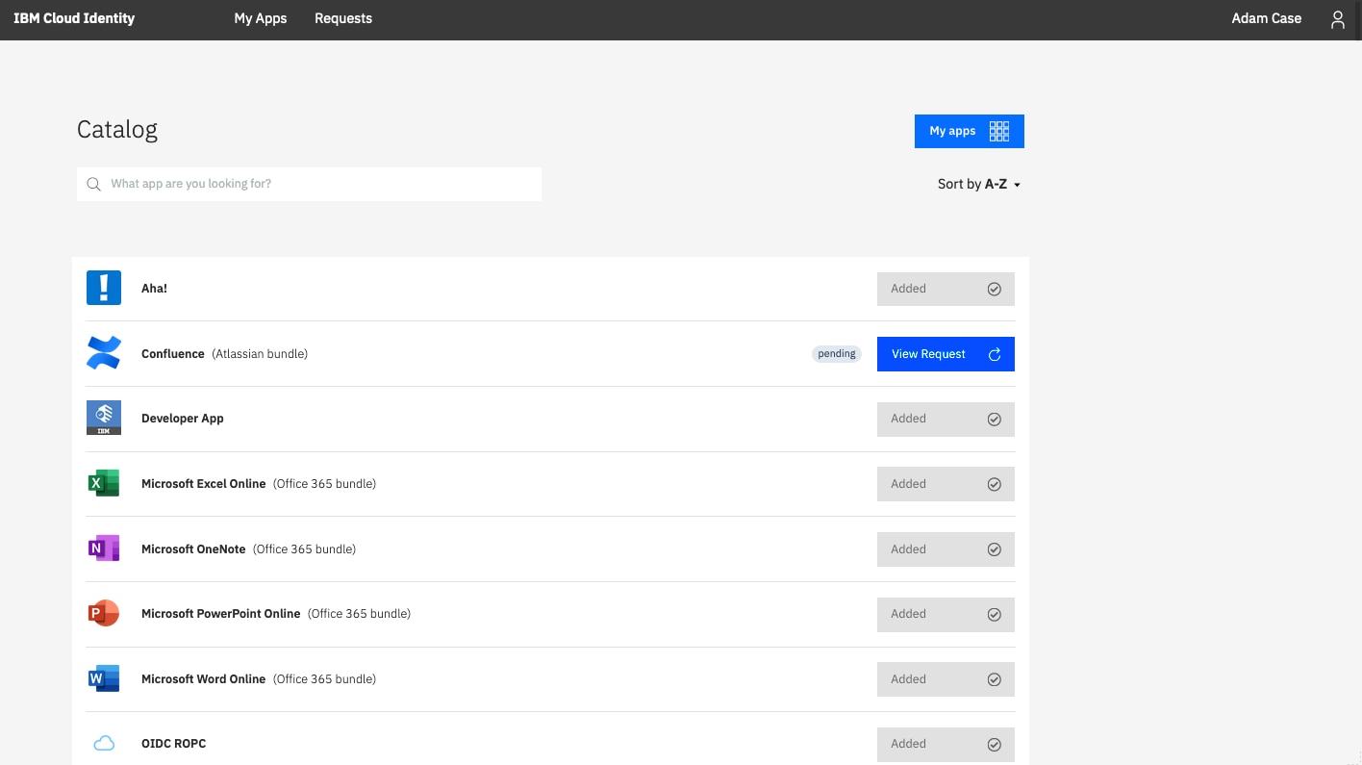Click Added button for OIDC ROPC
This screenshot has width=1362, height=765.
[946, 744]
